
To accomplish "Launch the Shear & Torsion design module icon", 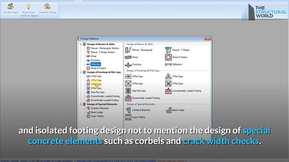I will pyautogui.click(x=168, y=57).
